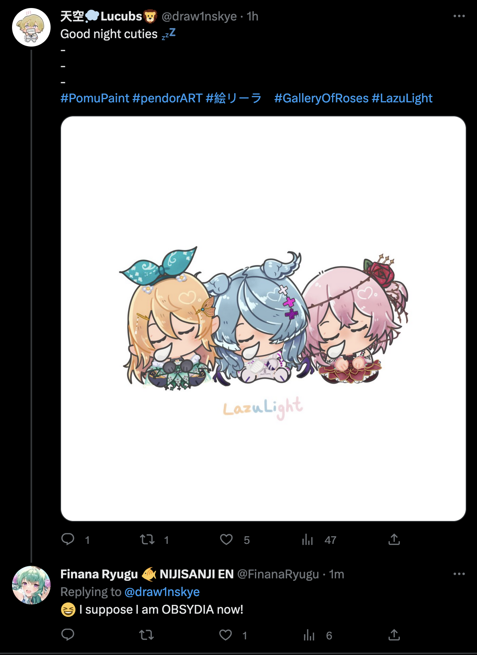View analytics of Finana Ryugu's reply
The width and height of the screenshot is (477, 655).
(x=309, y=635)
